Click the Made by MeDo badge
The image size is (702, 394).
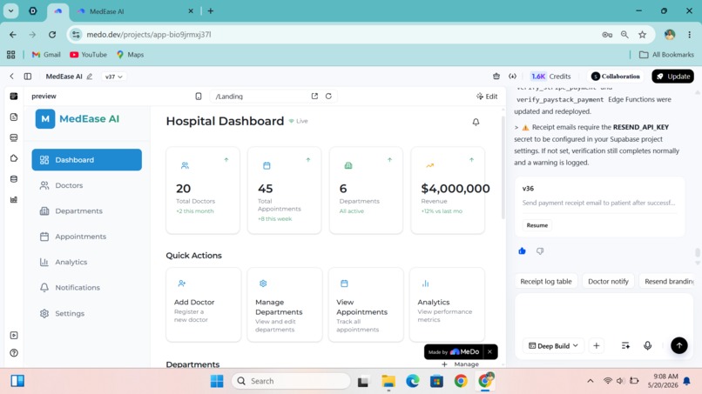click(x=454, y=351)
